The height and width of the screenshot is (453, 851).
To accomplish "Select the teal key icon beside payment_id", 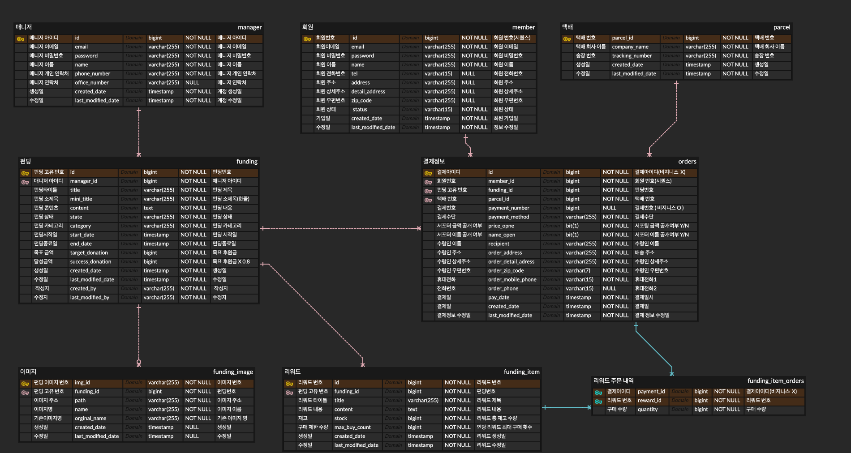I will click(x=598, y=393).
